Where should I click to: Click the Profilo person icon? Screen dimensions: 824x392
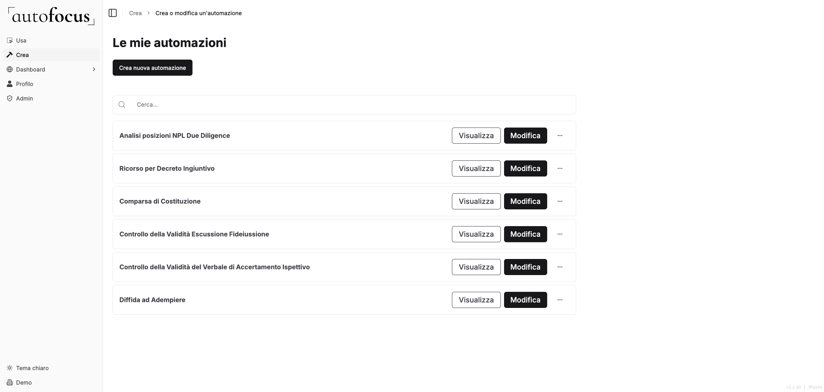(x=10, y=84)
